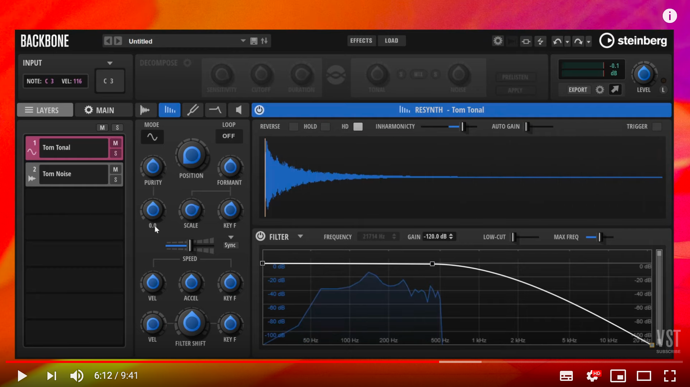Skip to next video
This screenshot has height=387, width=690.
tap(51, 376)
